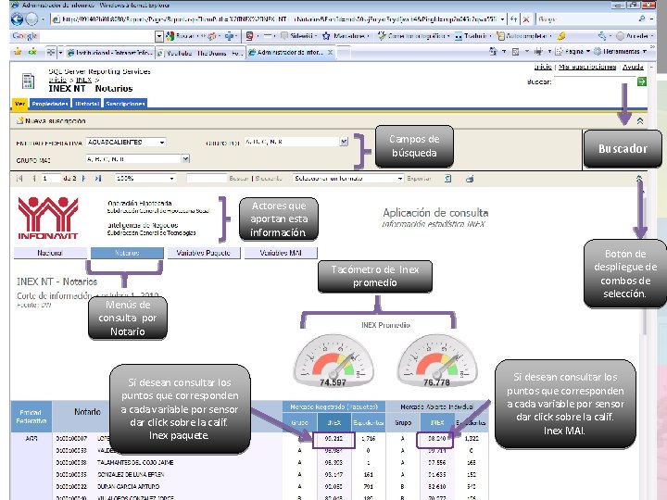The height and width of the screenshot is (500, 667).
Task: Open Google toolbar wrench settings
Action: [602, 36]
